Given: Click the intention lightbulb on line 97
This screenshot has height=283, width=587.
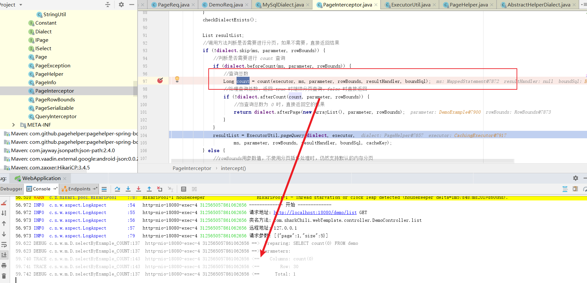Looking at the screenshot, I should 177,79.
